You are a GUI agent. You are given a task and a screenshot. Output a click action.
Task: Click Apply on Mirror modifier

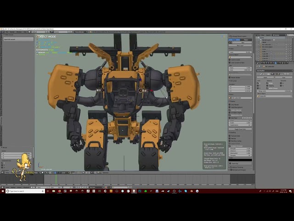click(266, 77)
